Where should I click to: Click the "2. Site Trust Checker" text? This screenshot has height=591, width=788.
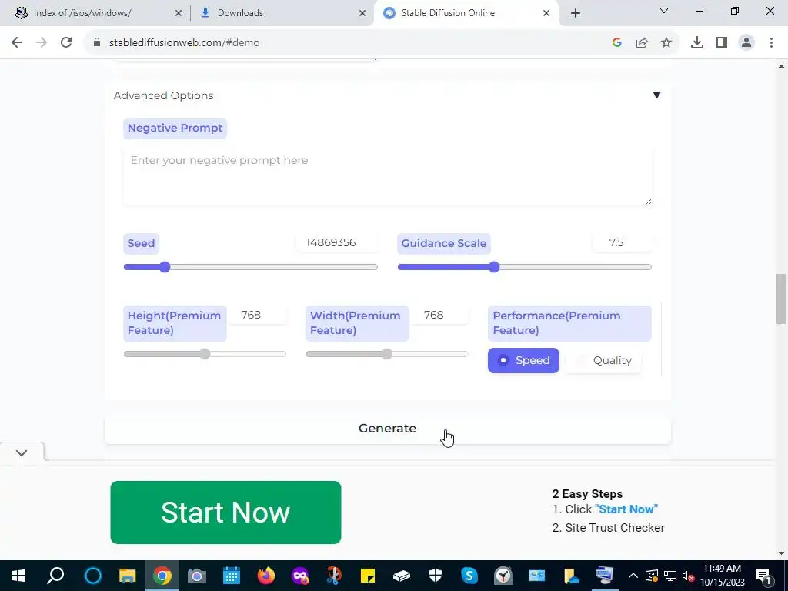(608, 528)
